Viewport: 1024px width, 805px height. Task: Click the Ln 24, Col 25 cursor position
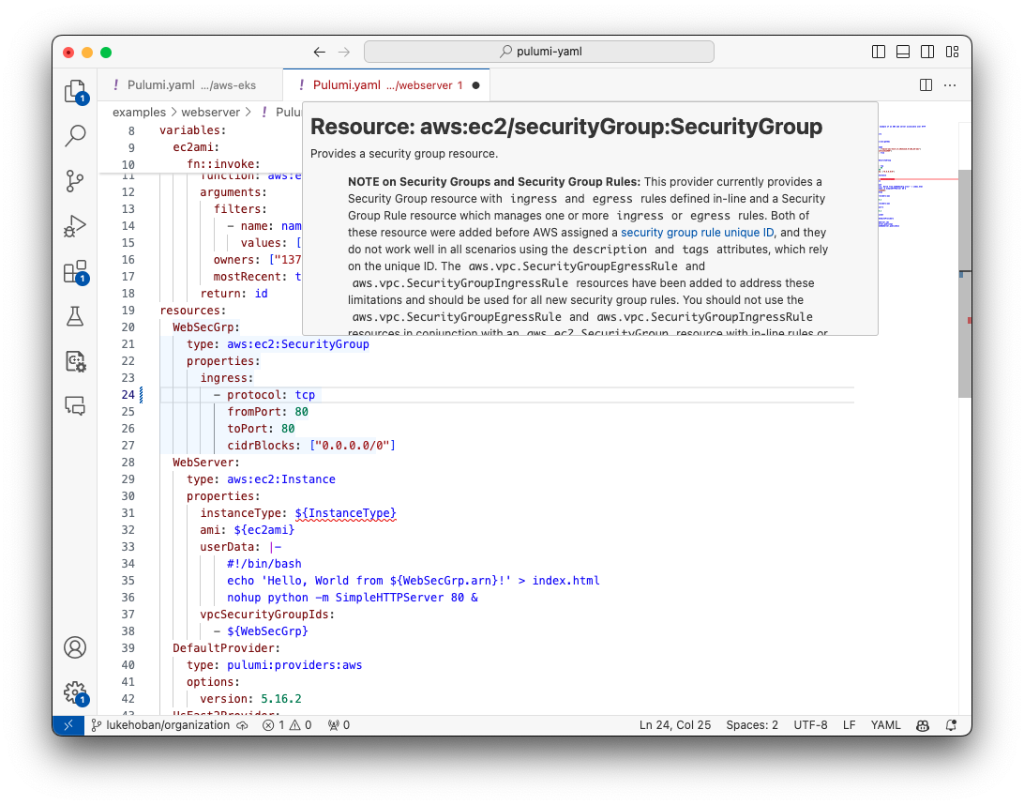tap(674, 725)
